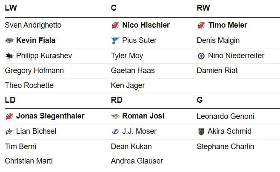
Task: Open Dean Kukan in RD column
Action: click(131, 147)
